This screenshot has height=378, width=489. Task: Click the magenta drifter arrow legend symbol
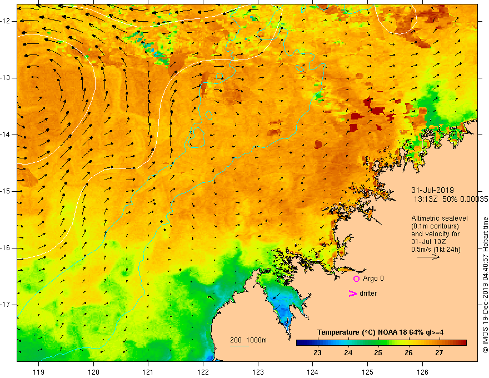[353, 294]
